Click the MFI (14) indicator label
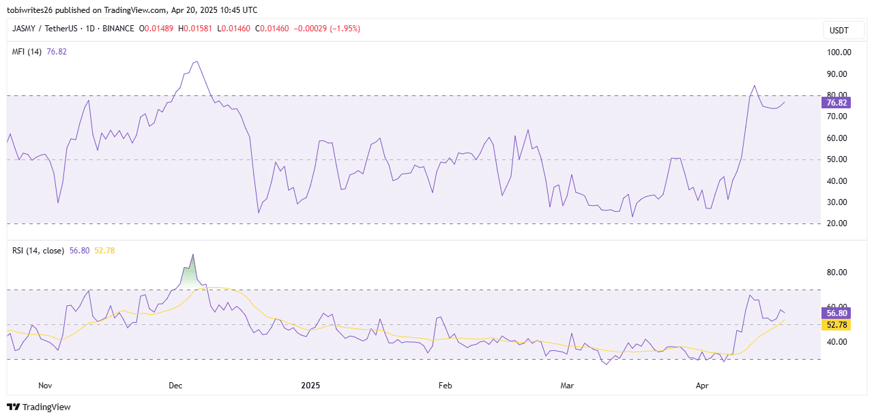The width and height of the screenshot is (874, 419). [x=27, y=52]
